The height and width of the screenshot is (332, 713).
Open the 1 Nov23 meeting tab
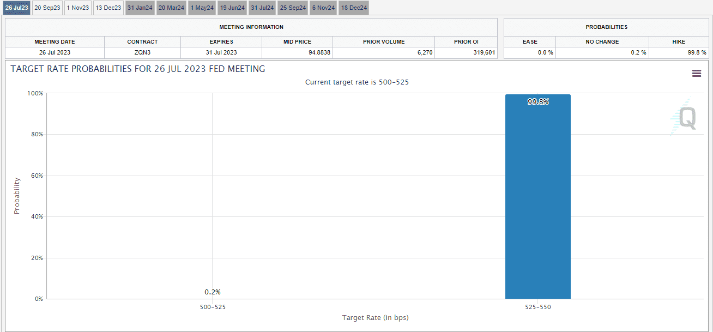[77, 8]
